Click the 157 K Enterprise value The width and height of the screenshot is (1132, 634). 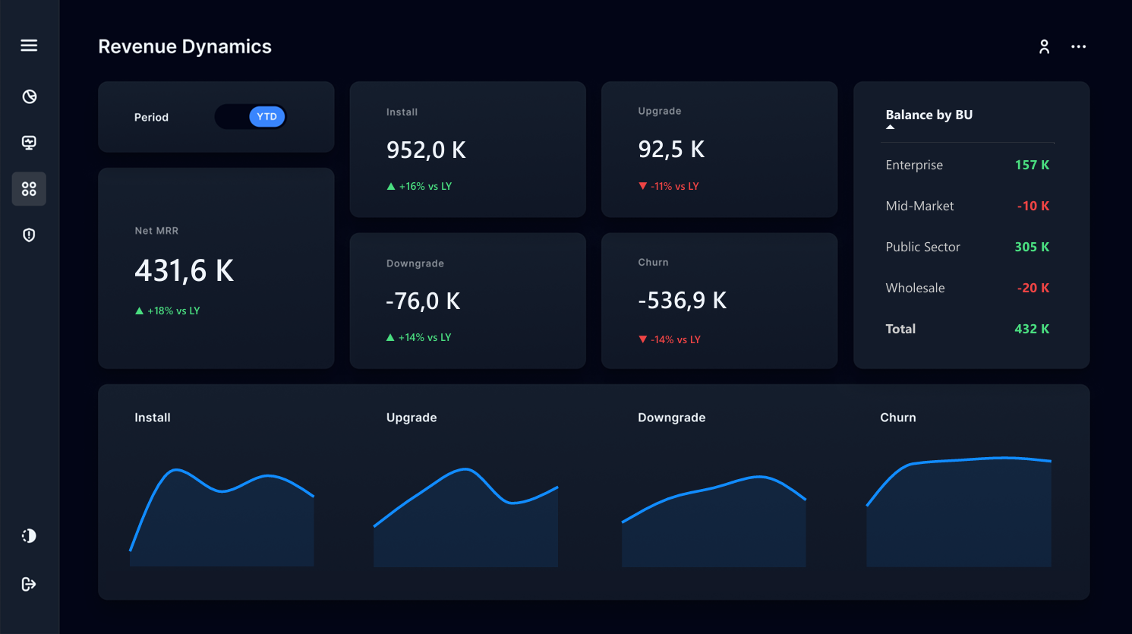pyautogui.click(x=1032, y=165)
